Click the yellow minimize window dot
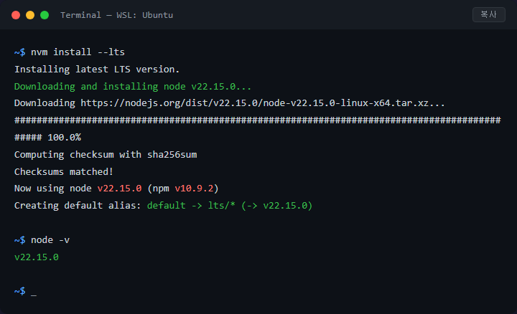The height and width of the screenshot is (314, 517). (30, 15)
